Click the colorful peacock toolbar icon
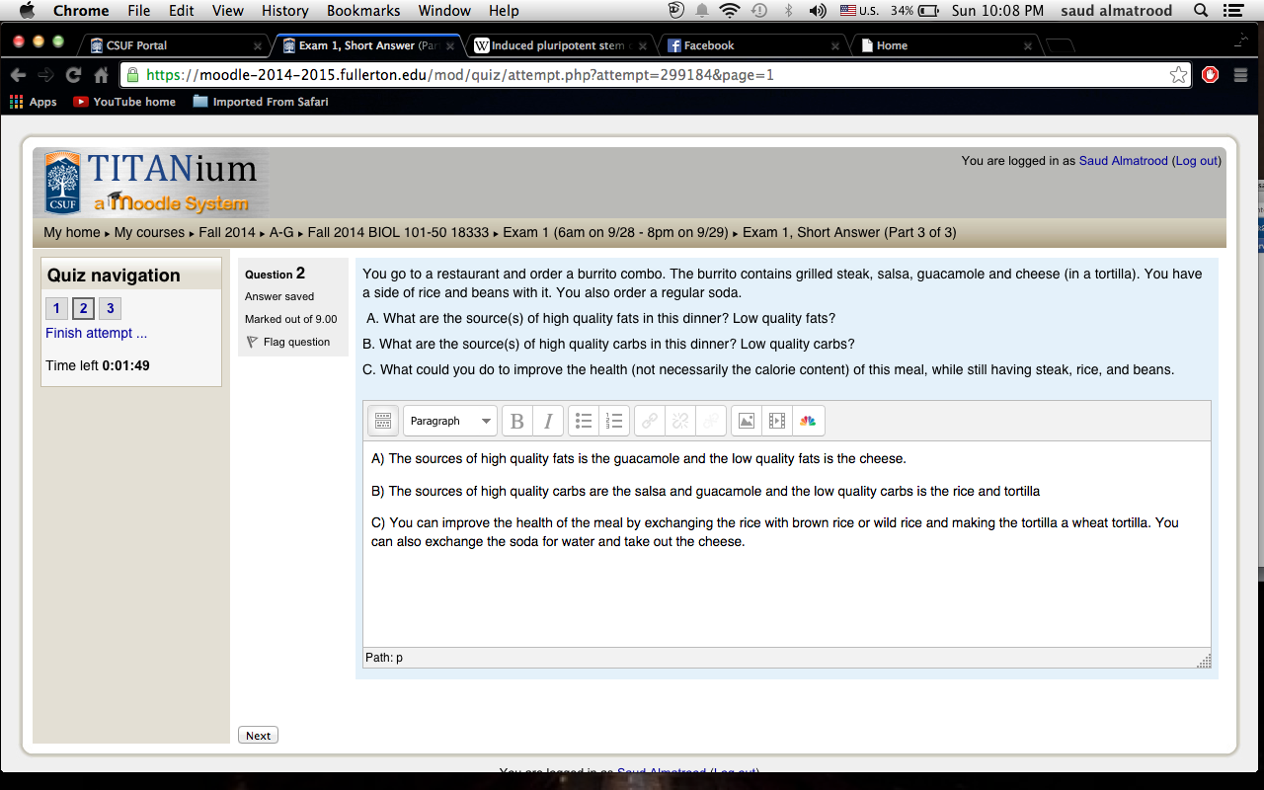 click(808, 422)
